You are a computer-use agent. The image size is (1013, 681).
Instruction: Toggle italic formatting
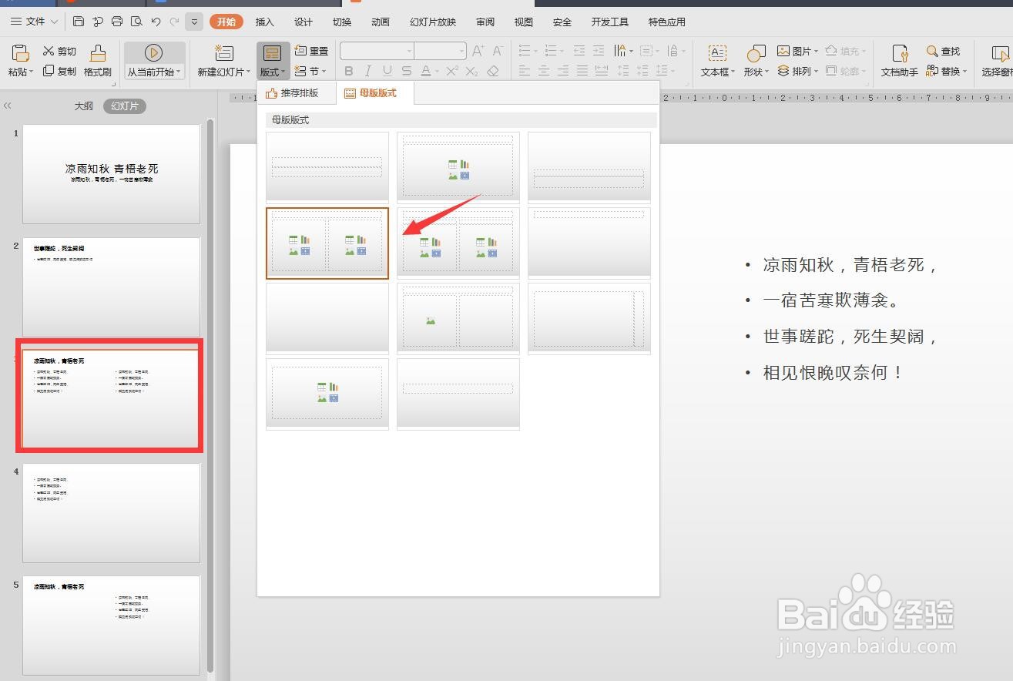[368, 71]
